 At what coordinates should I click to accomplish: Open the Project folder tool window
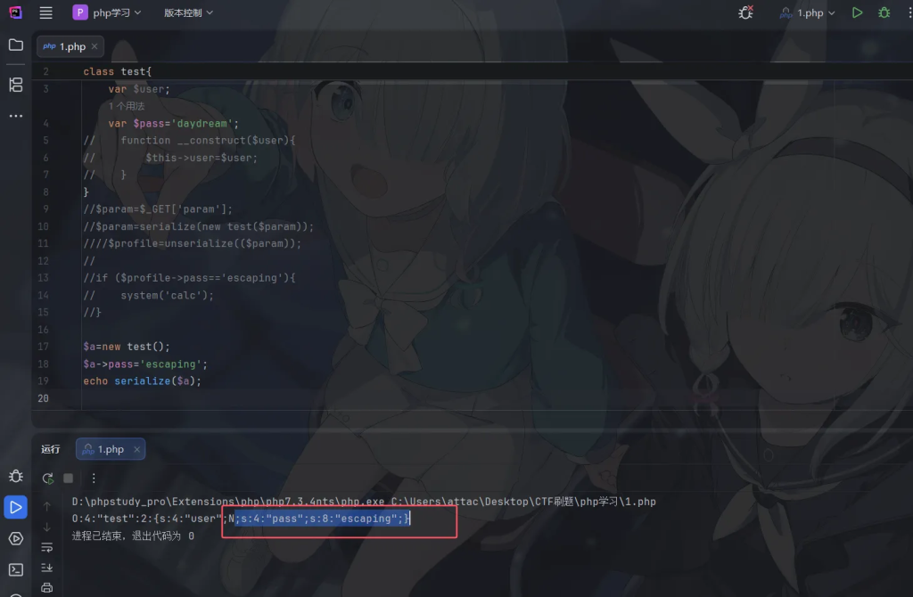tap(15, 45)
